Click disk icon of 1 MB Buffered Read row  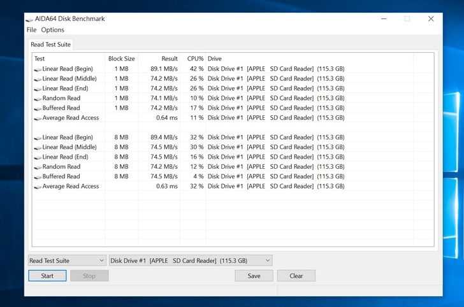[x=38, y=108]
